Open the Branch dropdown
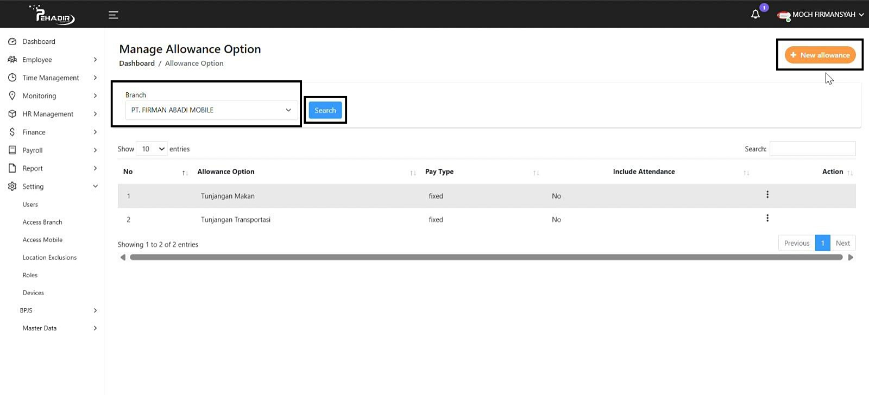Screen dimensions: 869x395 tap(211, 110)
